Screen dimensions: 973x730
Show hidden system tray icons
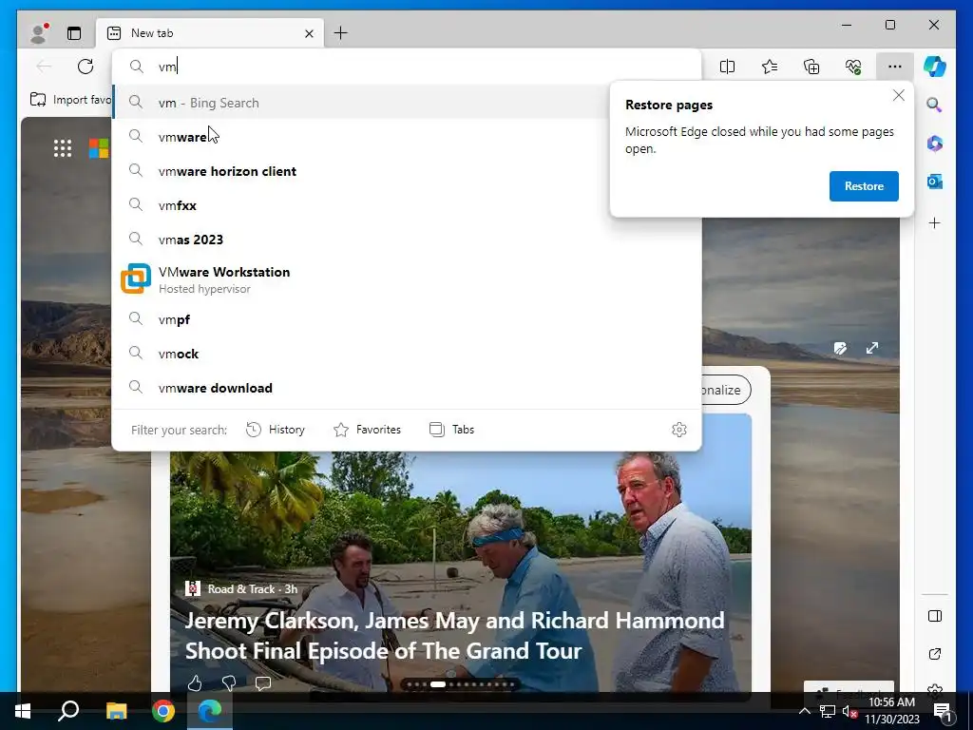click(x=804, y=711)
